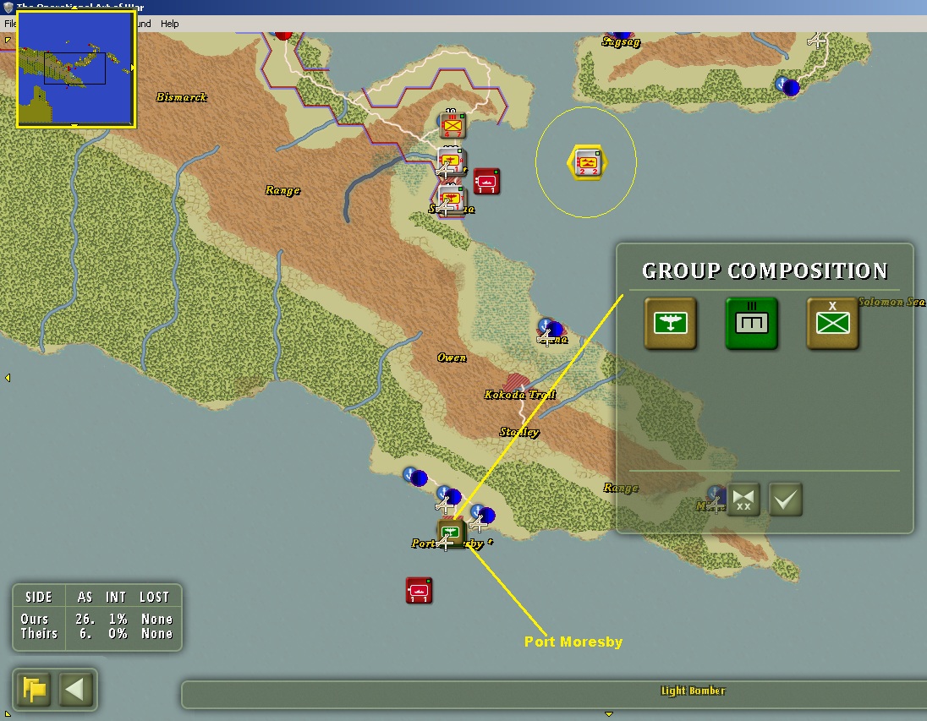This screenshot has width=927, height=721.
Task: Click the Ours row in the air status table
Action: 97,620
